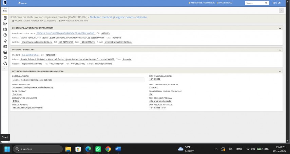
Task: Open the question mark help icon in sidebar
Action: click(5, 35)
